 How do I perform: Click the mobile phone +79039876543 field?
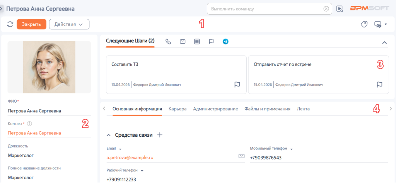[319, 158]
